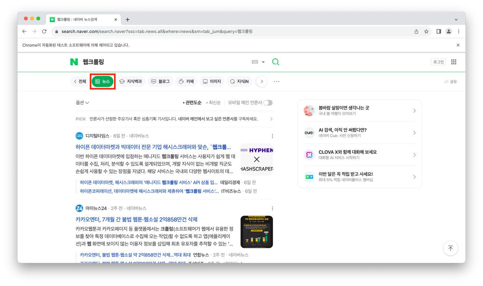Screen dimensions: 483x286
Task: Expand the keyboard tool dropdown arrow
Action: pyautogui.click(x=263, y=62)
